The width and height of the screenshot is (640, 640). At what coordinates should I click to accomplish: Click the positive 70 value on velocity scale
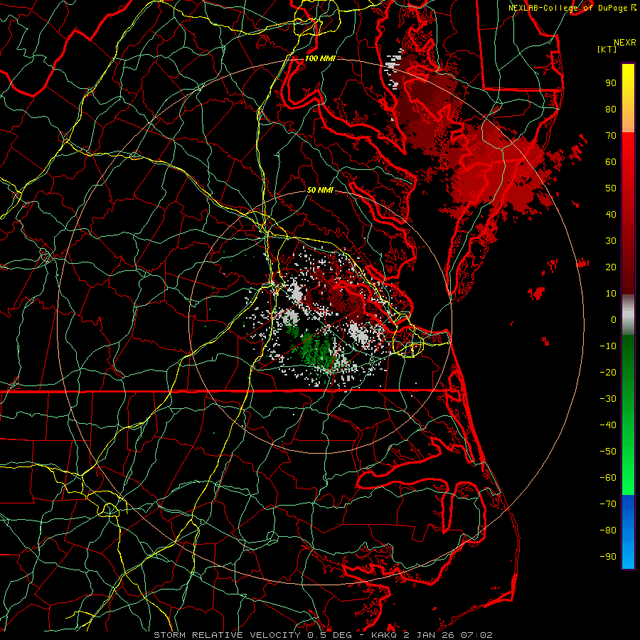pyautogui.click(x=611, y=136)
